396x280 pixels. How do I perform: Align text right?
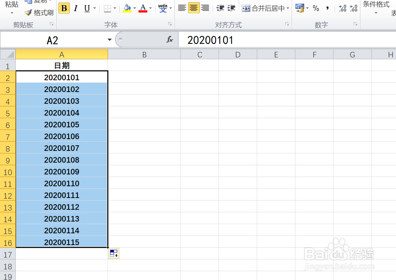coord(205,8)
